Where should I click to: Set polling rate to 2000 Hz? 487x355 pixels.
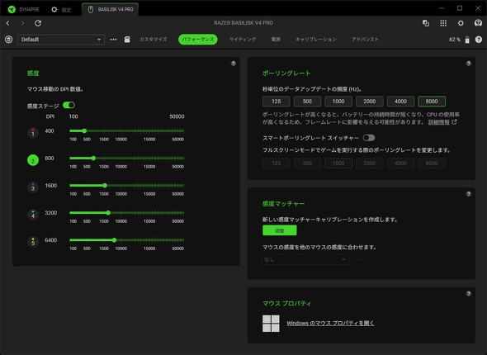369,102
